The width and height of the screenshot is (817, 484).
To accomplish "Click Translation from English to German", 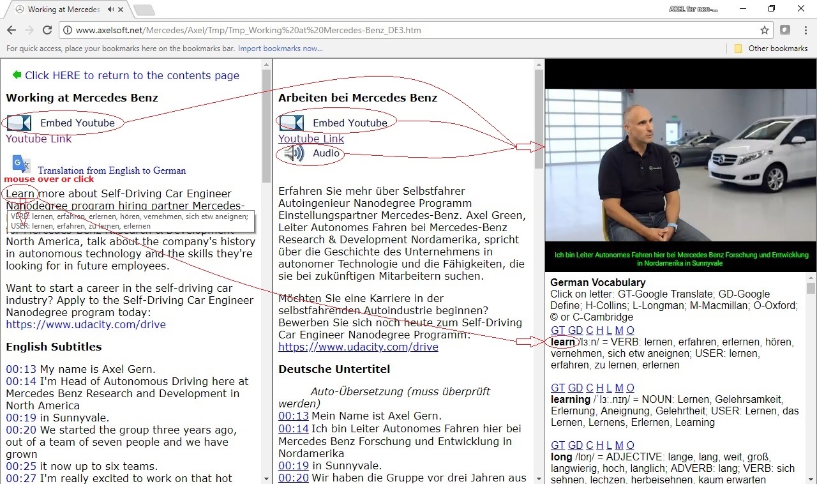I will click(x=112, y=170).
